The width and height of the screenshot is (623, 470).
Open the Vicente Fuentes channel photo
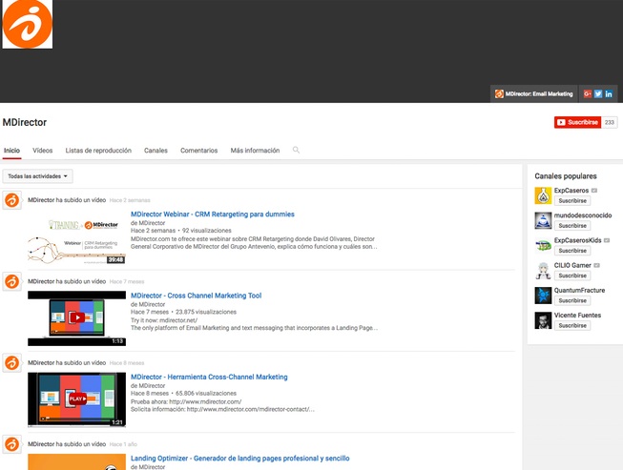(543, 320)
